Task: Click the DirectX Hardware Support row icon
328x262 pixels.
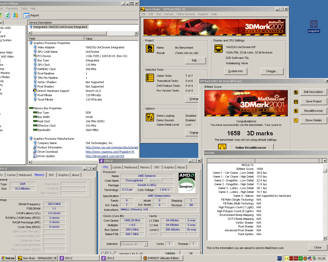Action: [35, 91]
